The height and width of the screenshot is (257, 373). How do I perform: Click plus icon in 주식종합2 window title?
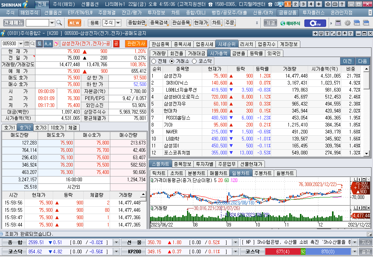[x=315, y=33]
